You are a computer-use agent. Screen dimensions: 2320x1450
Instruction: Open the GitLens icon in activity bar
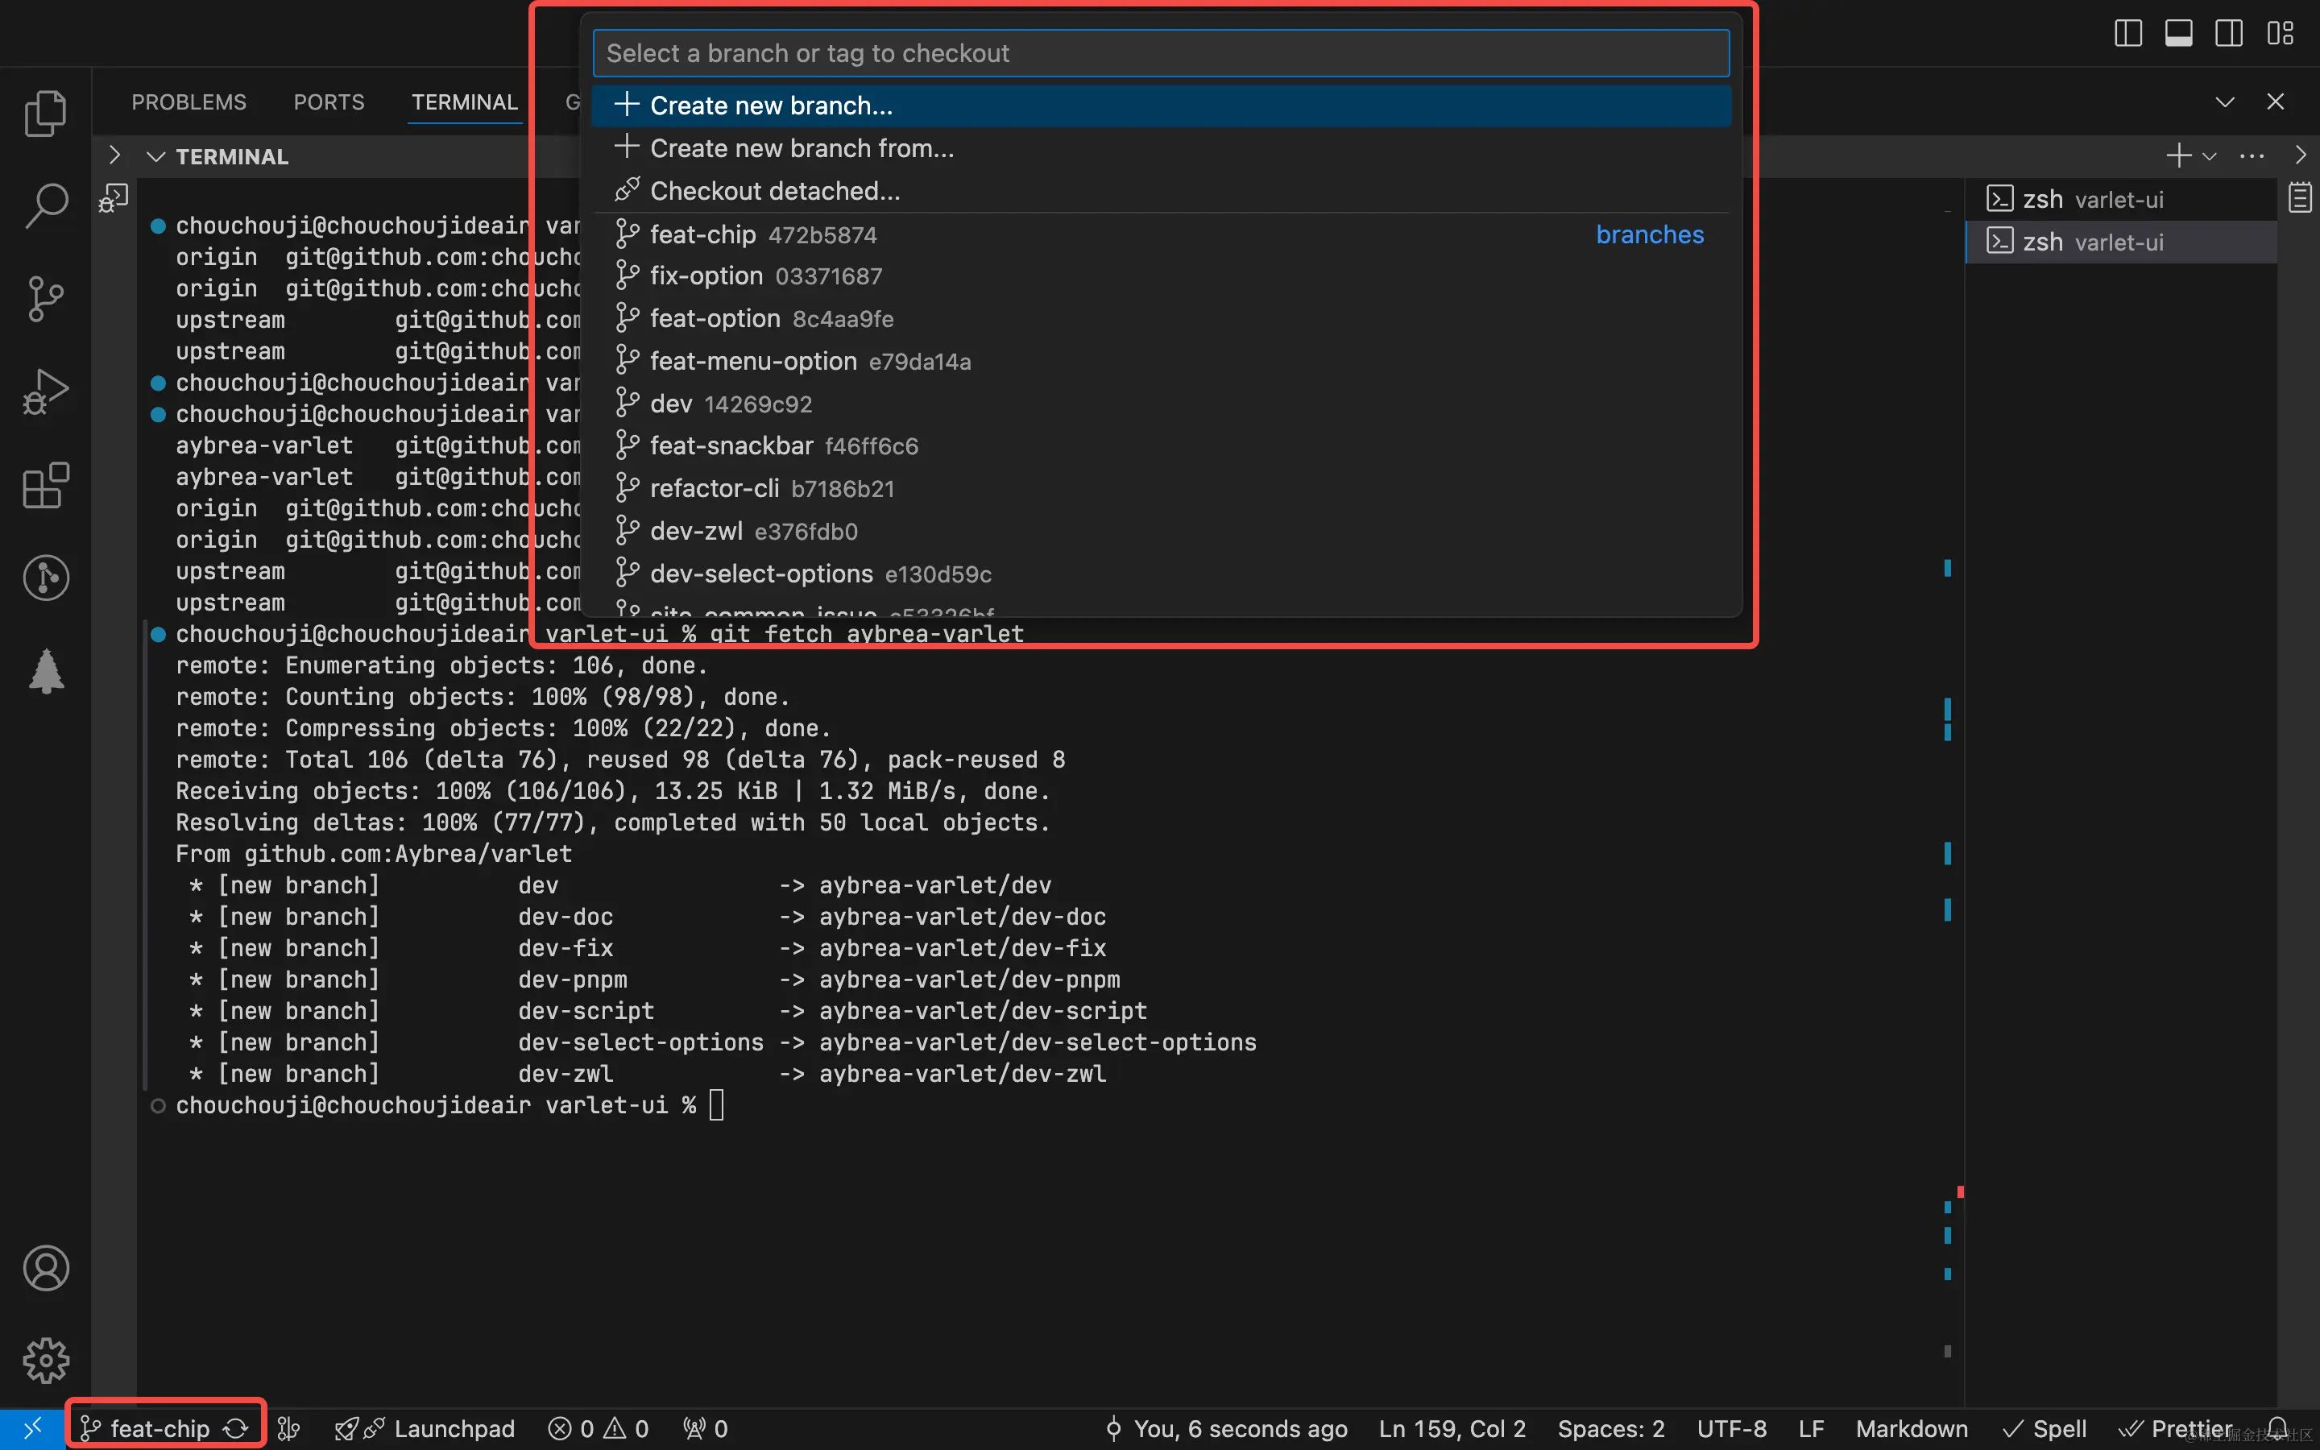[x=45, y=578]
